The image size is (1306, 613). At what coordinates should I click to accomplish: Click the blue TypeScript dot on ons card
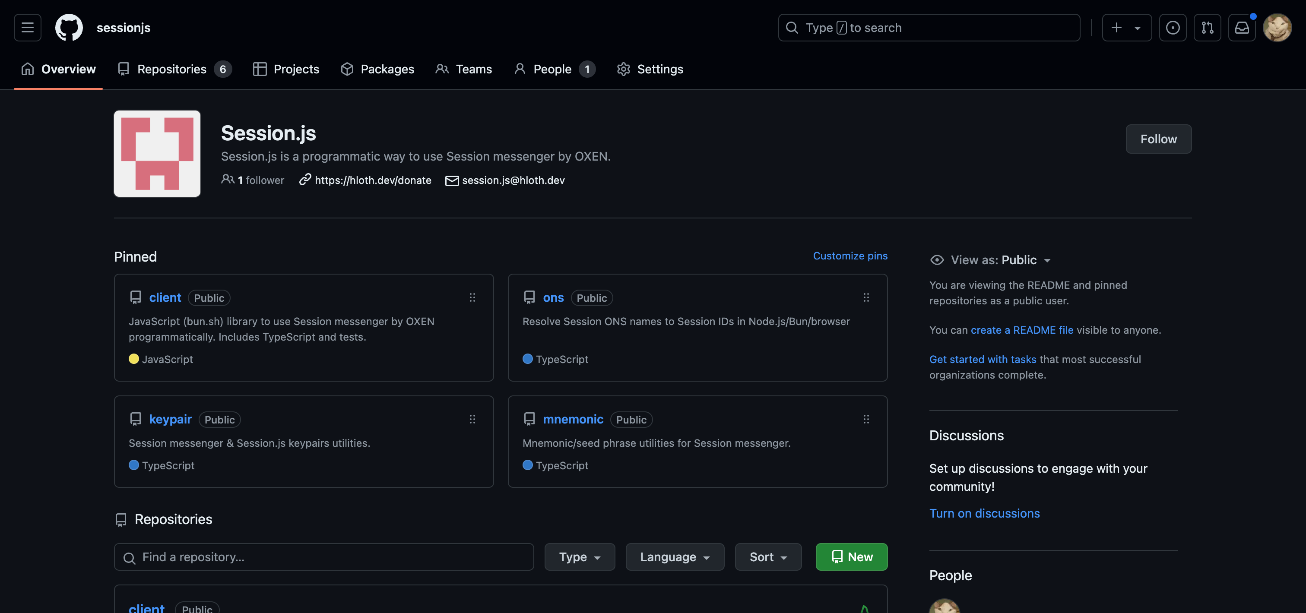[528, 359]
